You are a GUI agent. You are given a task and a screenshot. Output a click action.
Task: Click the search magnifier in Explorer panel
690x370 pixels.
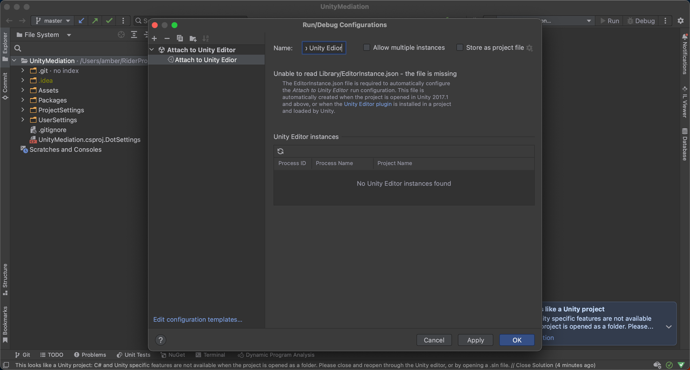point(18,49)
